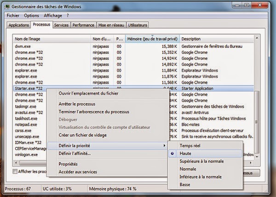Sort by Nom de l'image column

[x=52, y=39]
